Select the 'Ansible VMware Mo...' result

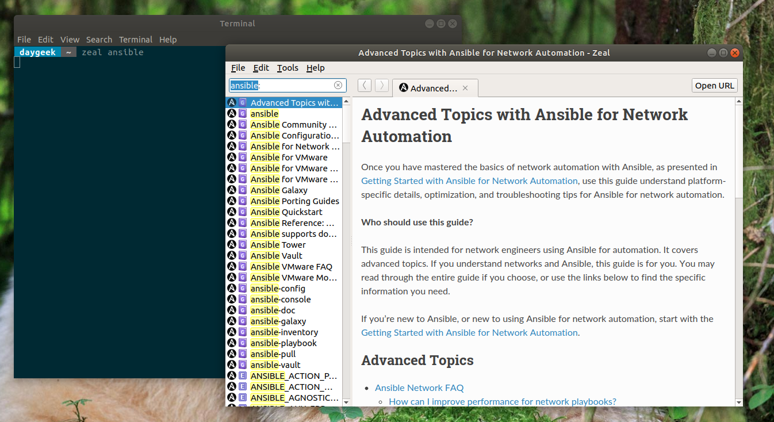[x=284, y=277]
